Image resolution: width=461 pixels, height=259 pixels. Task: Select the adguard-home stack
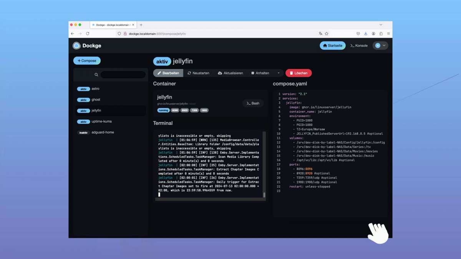110,132
